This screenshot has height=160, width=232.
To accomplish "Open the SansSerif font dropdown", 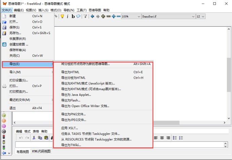I will pos(168,16).
